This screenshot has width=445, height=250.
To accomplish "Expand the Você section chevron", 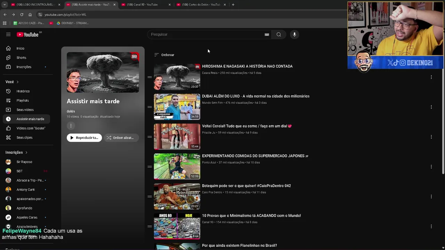I will click(17, 82).
